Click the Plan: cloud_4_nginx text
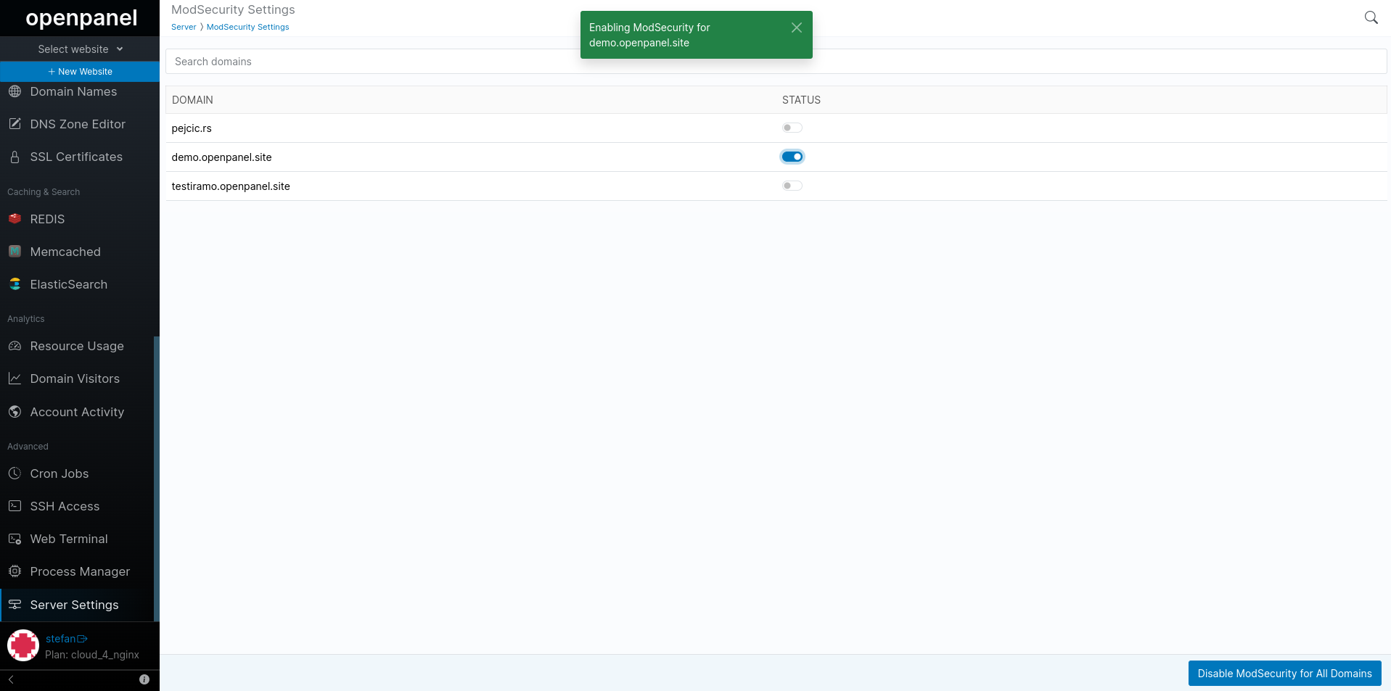 coord(92,655)
